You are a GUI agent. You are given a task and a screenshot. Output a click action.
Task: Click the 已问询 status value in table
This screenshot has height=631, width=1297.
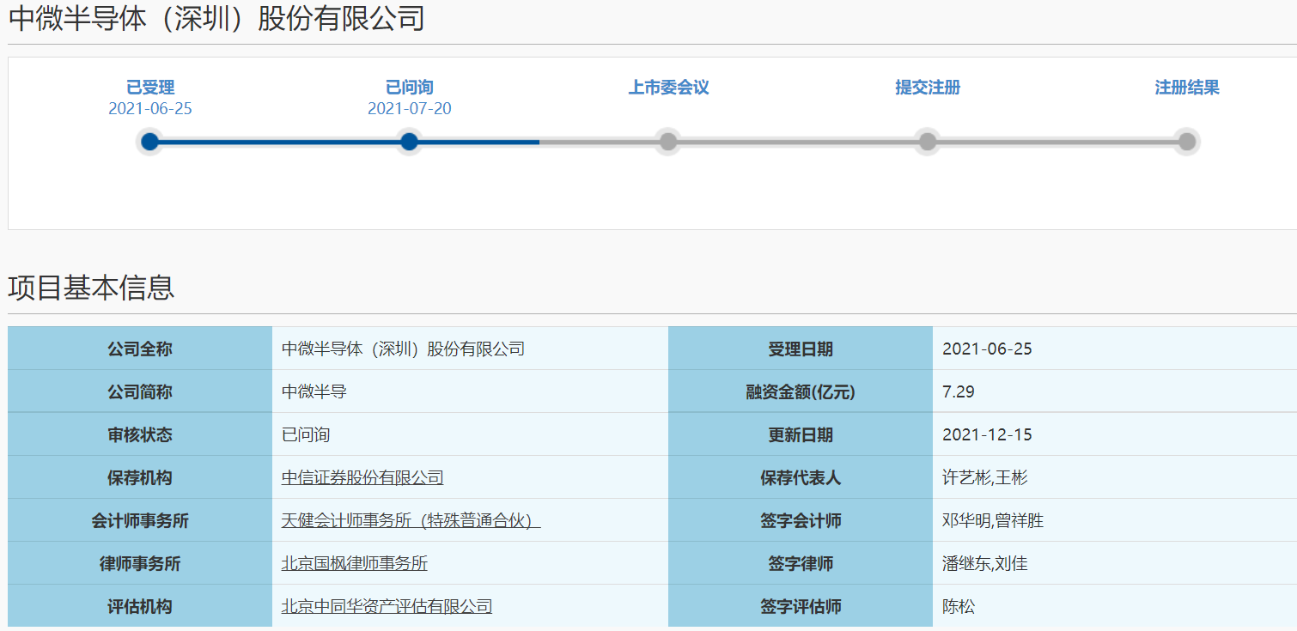(306, 435)
